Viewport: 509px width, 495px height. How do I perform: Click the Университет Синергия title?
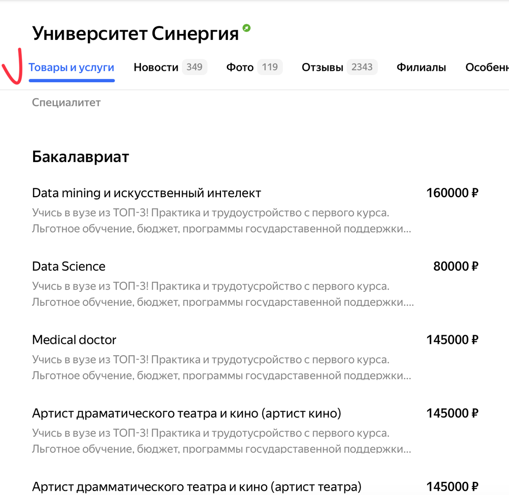pyautogui.click(x=136, y=34)
